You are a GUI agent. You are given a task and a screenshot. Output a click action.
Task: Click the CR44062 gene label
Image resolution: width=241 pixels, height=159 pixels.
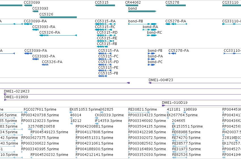133,3
